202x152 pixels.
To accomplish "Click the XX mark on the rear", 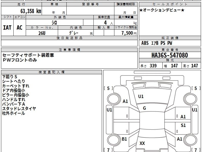I will (142, 143).
